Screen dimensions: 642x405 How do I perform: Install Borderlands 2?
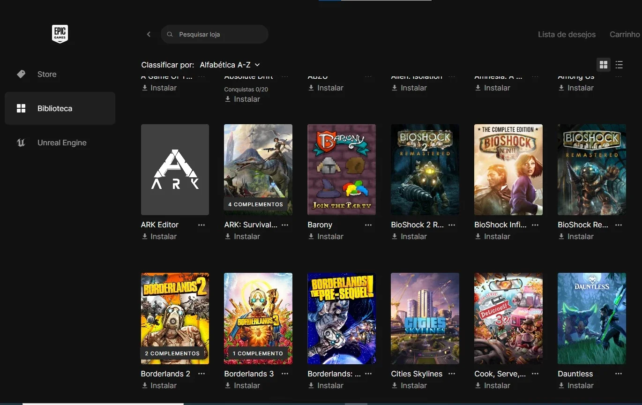pyautogui.click(x=159, y=385)
